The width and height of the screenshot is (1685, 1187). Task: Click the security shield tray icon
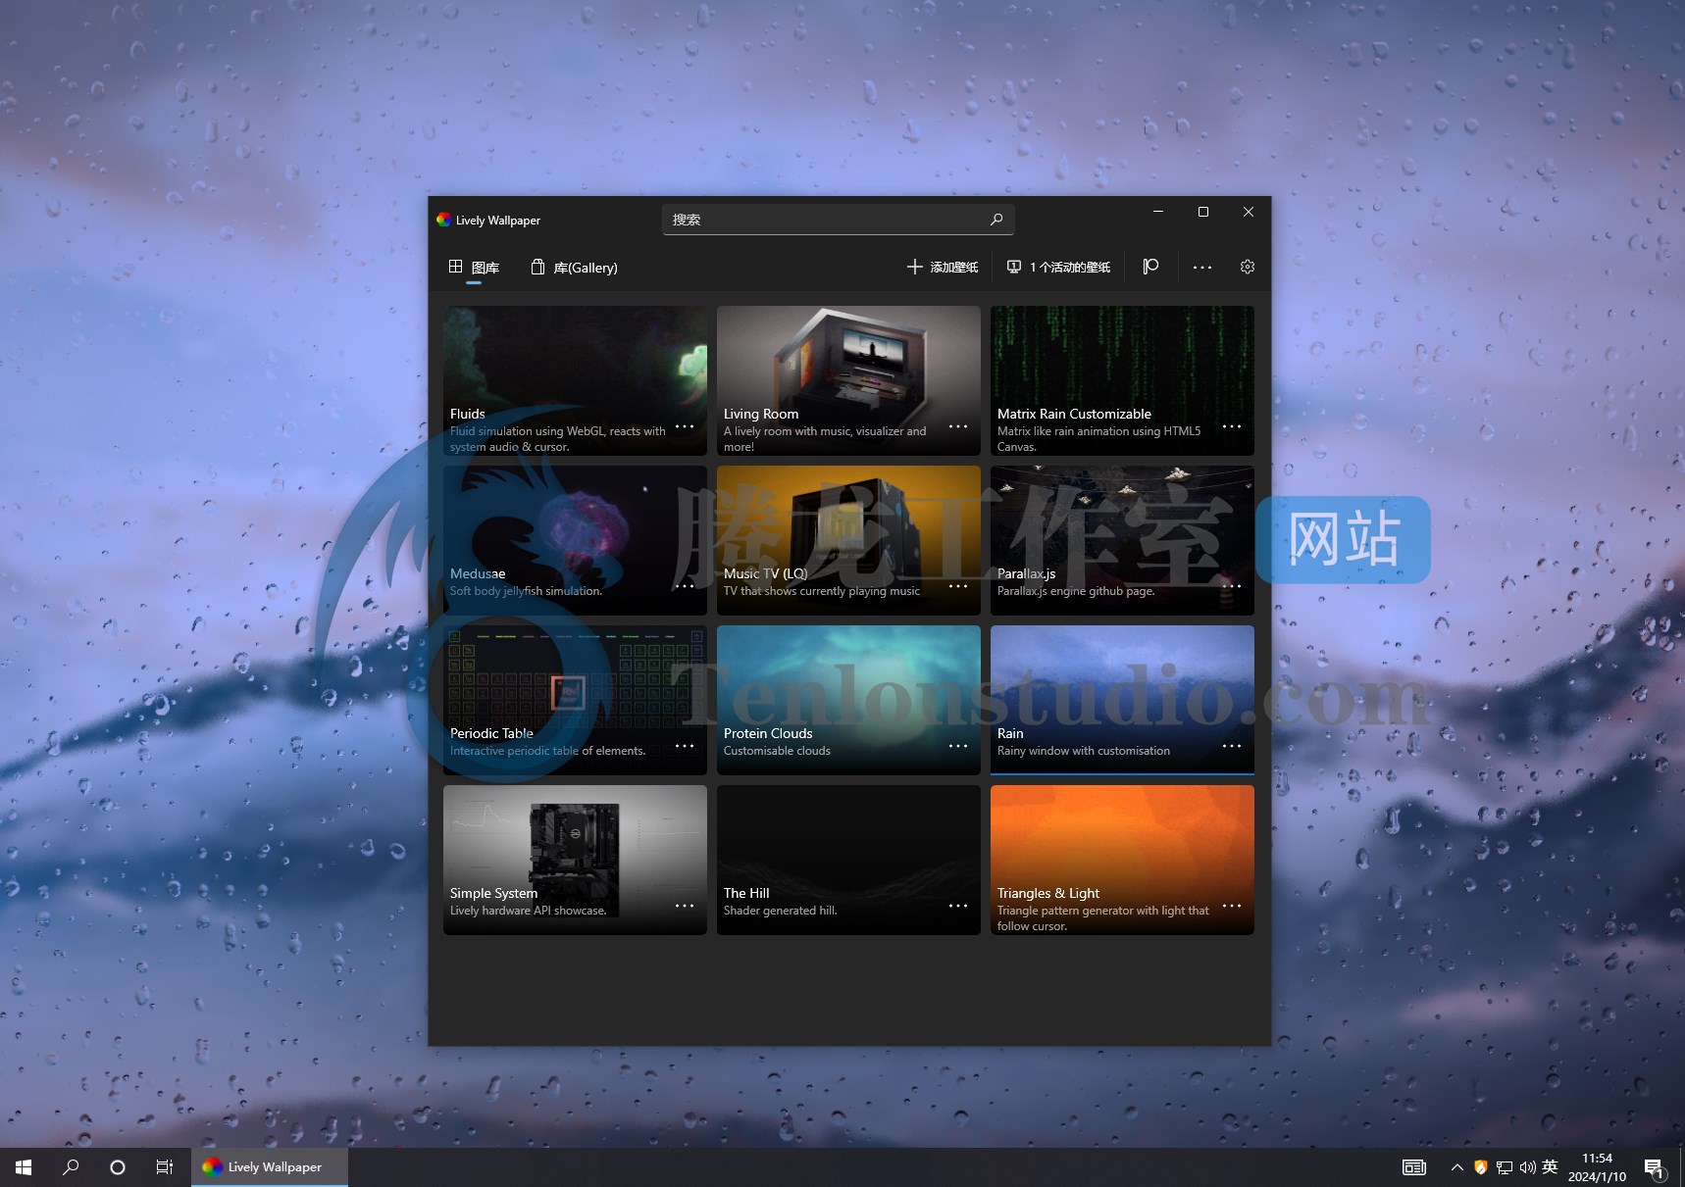1481,1167
